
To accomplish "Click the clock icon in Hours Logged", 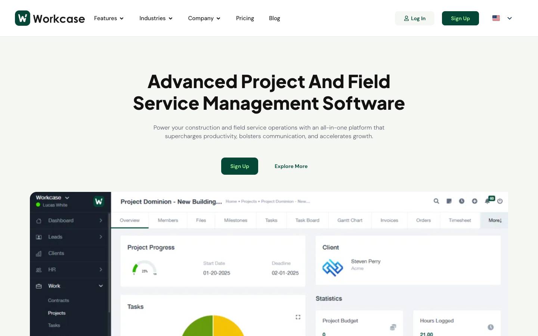I will [x=491, y=327].
